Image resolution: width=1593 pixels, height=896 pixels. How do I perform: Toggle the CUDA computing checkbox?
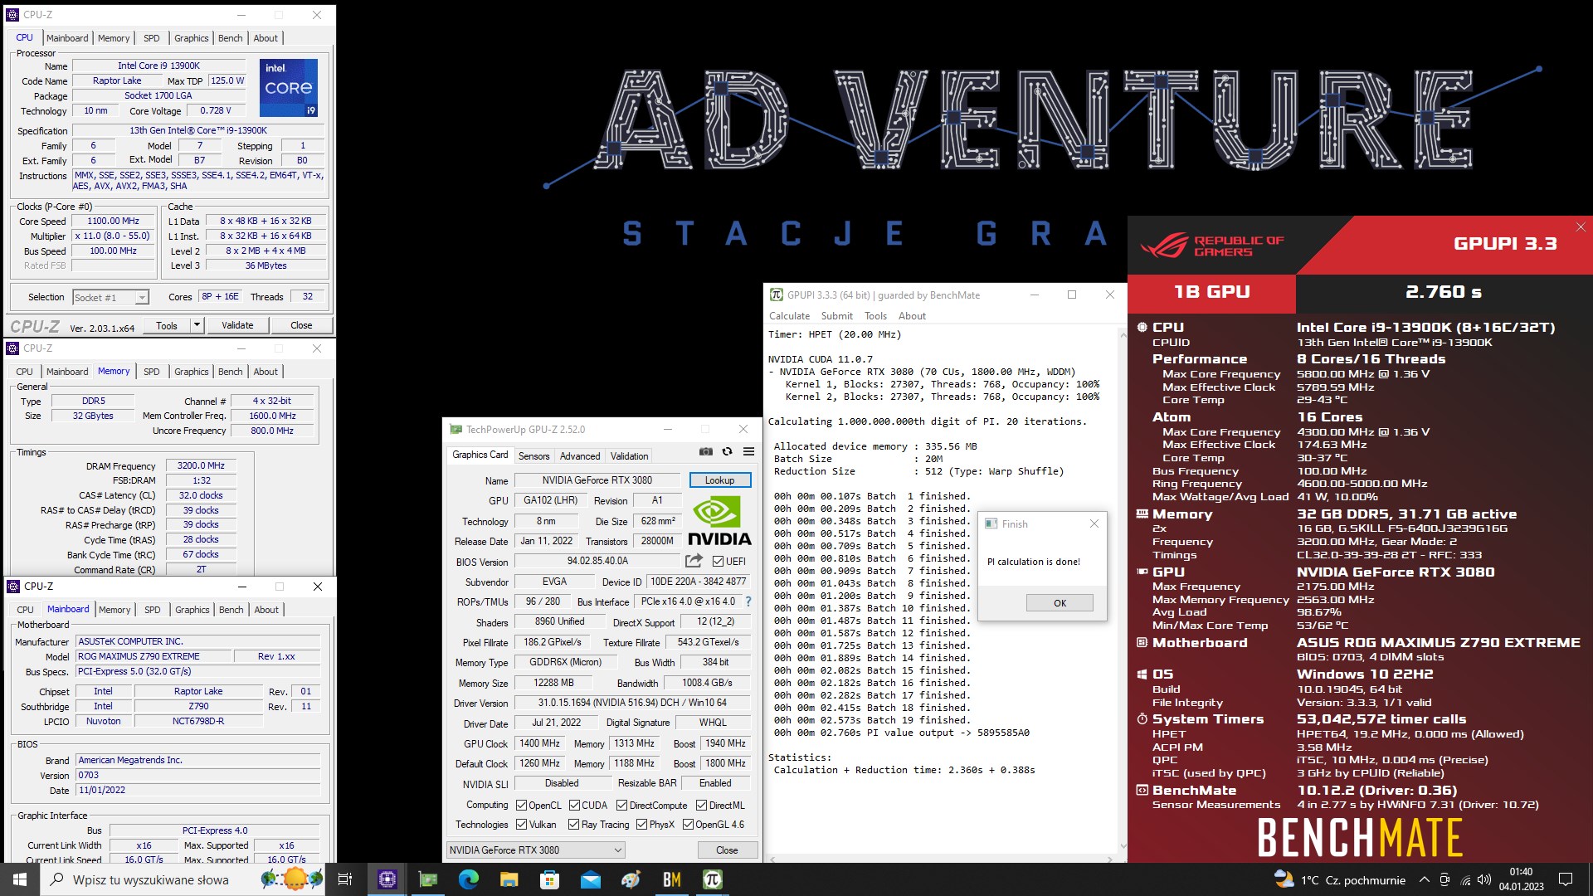574,806
